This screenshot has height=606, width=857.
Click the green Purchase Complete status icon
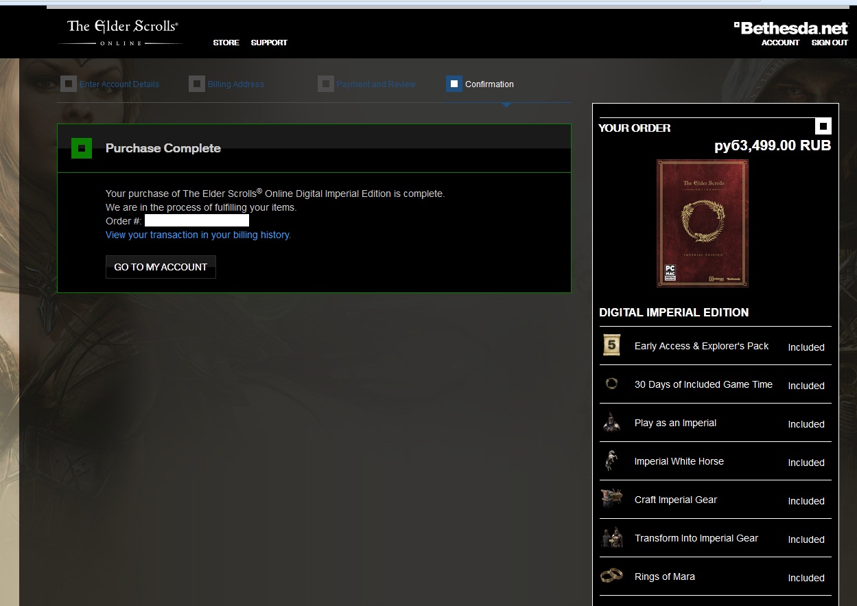pos(82,148)
